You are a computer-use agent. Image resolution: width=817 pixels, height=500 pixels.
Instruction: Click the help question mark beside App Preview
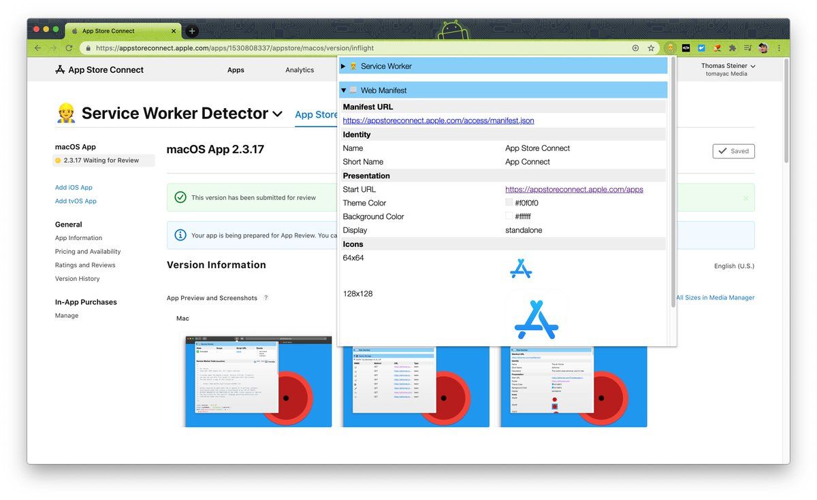(266, 298)
